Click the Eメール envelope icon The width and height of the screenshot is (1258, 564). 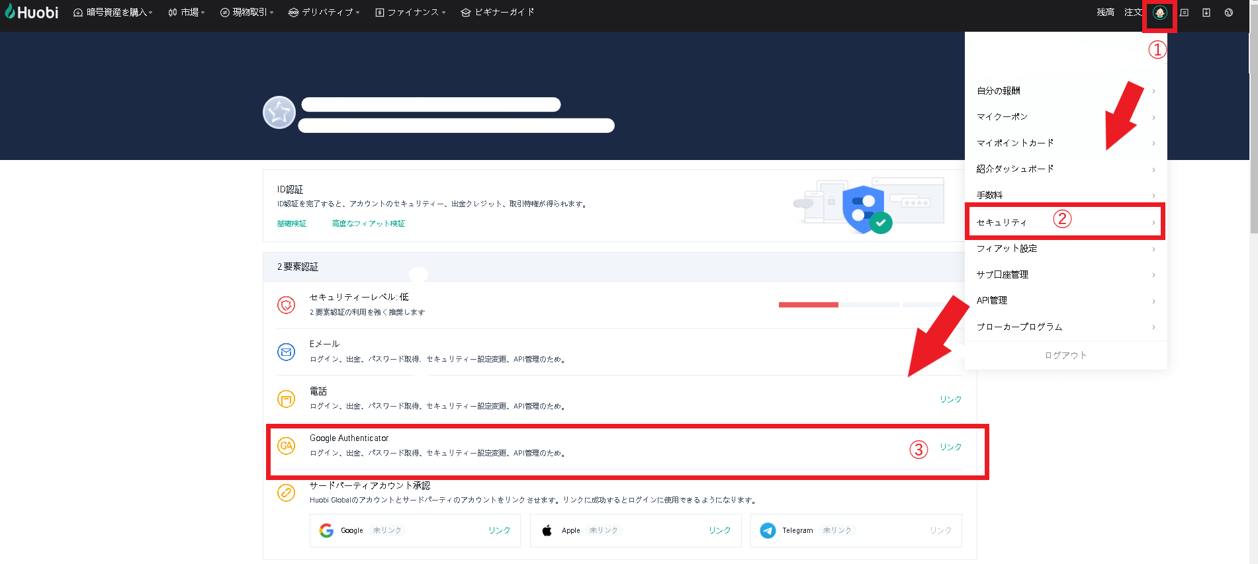(286, 352)
